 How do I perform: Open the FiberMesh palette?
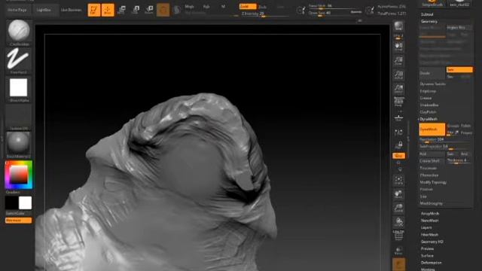coord(429,235)
